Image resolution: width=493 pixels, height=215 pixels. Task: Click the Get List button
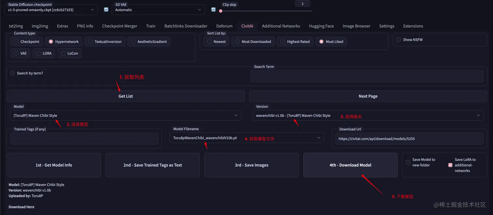tap(126, 96)
